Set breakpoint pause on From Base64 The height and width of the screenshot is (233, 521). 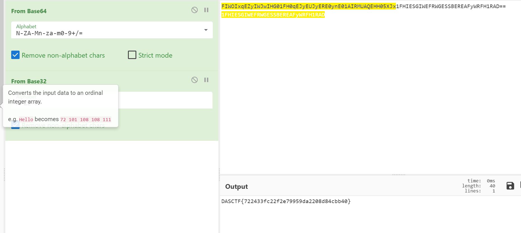[x=206, y=10]
